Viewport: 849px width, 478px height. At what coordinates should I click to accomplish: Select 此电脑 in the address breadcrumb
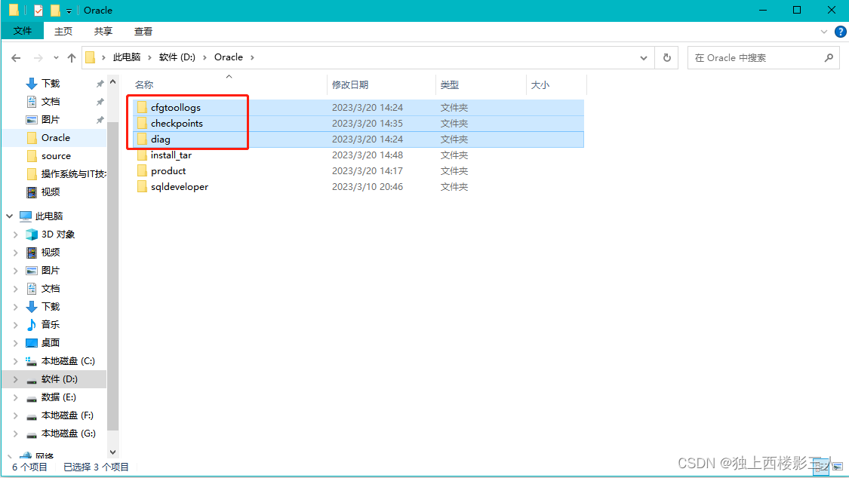(127, 57)
